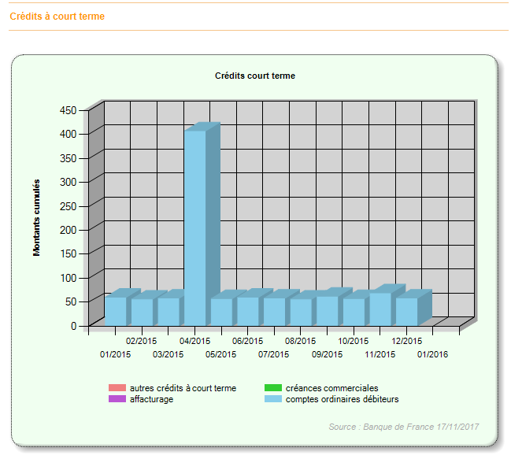
Task: Click the y-axis value 100
Action: (68, 278)
